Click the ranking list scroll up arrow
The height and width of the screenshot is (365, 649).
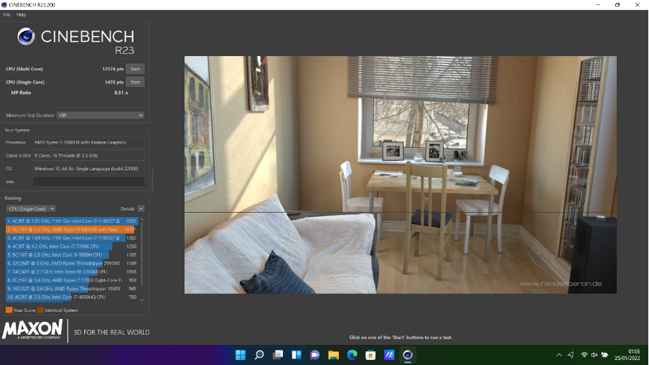141,220
